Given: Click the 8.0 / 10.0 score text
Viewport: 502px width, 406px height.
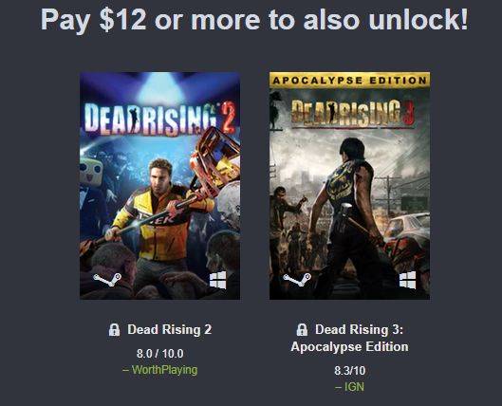Looking at the screenshot, I should [159, 354].
